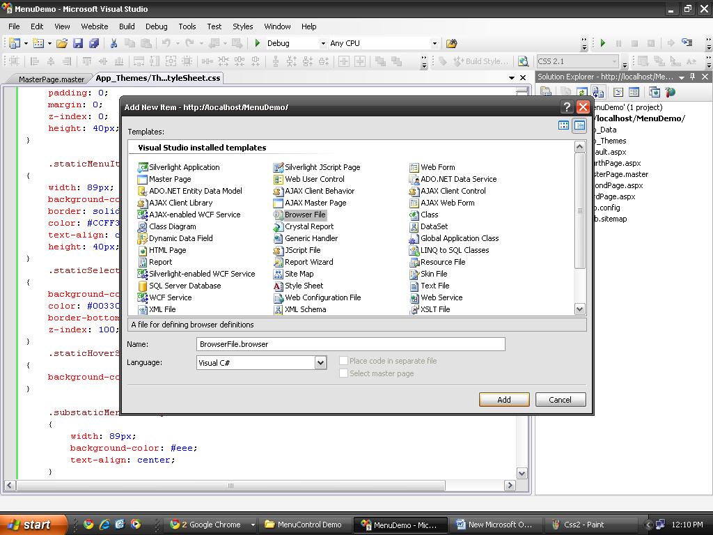Click View Code icon in Solution Explorer
This screenshot has width=713, height=535.
(x=618, y=93)
